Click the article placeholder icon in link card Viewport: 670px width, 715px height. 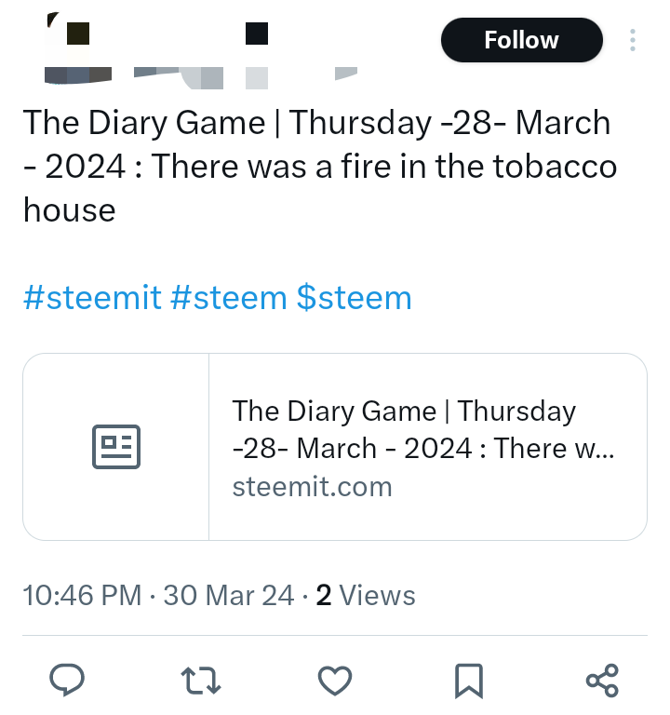coord(116,447)
